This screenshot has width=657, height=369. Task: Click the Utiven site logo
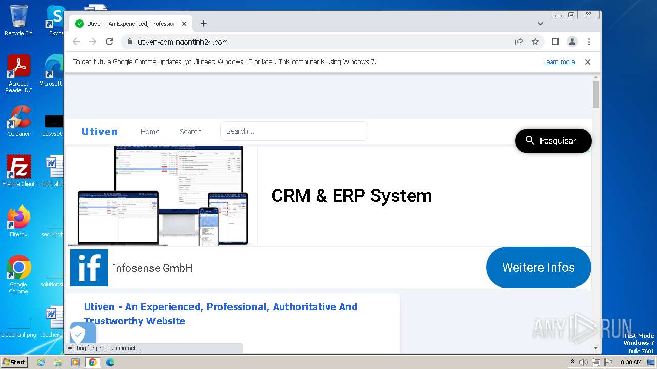coord(100,132)
